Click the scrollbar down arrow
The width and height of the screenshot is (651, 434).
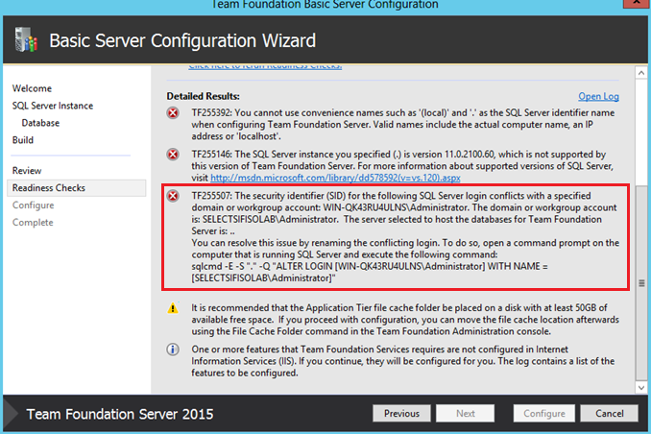click(x=641, y=388)
